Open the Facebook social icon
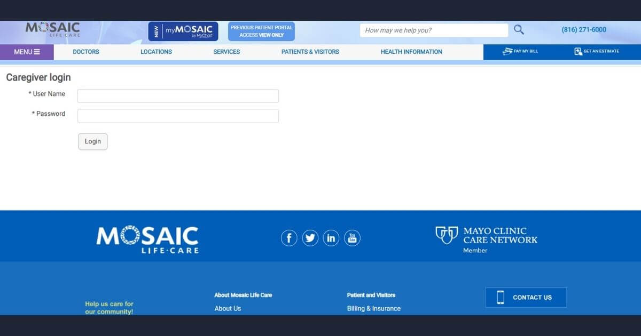Image resolution: width=641 pixels, height=336 pixels. 289,238
